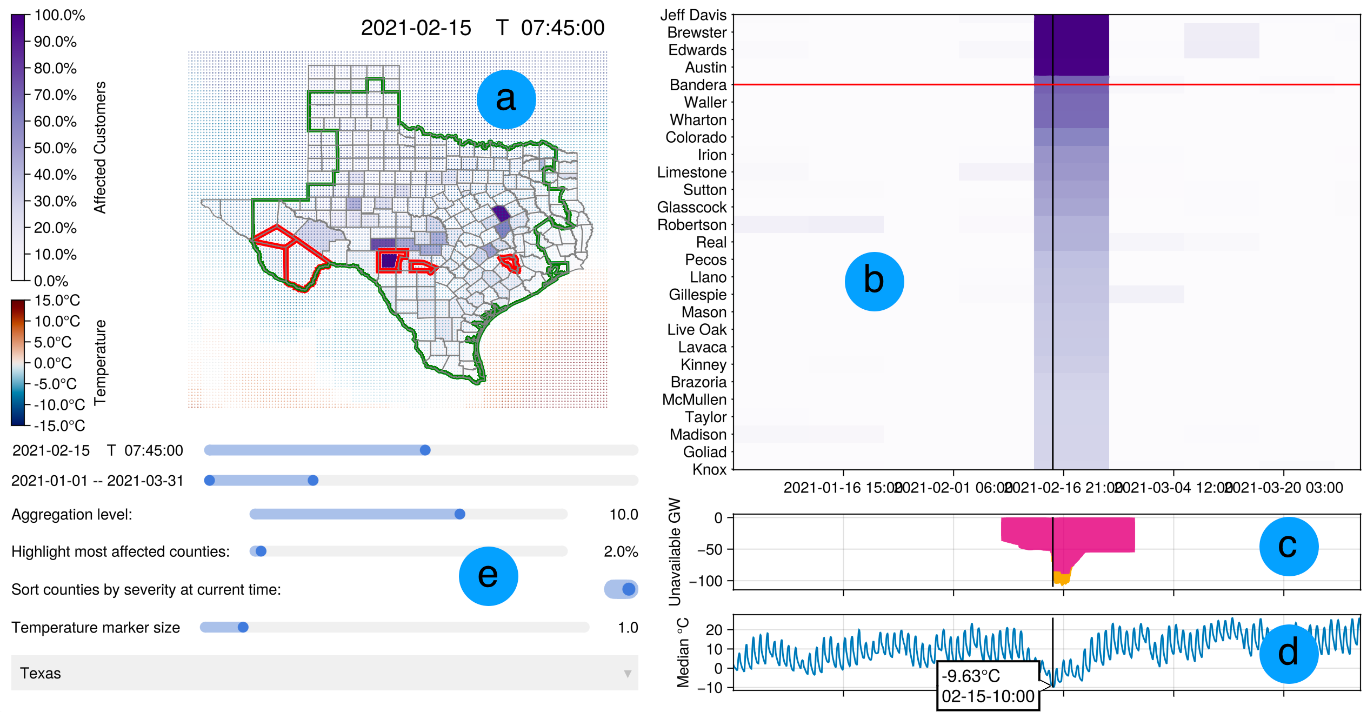Click the blue circle marker labeled 'a'
Screen dimensions: 1367x712
coord(506,98)
